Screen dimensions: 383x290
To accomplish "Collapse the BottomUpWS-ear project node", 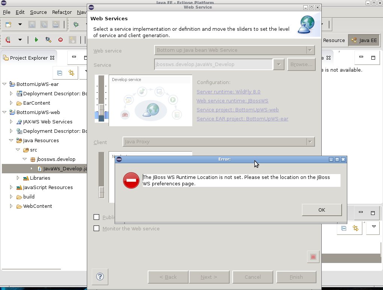I will tap(5, 84).
